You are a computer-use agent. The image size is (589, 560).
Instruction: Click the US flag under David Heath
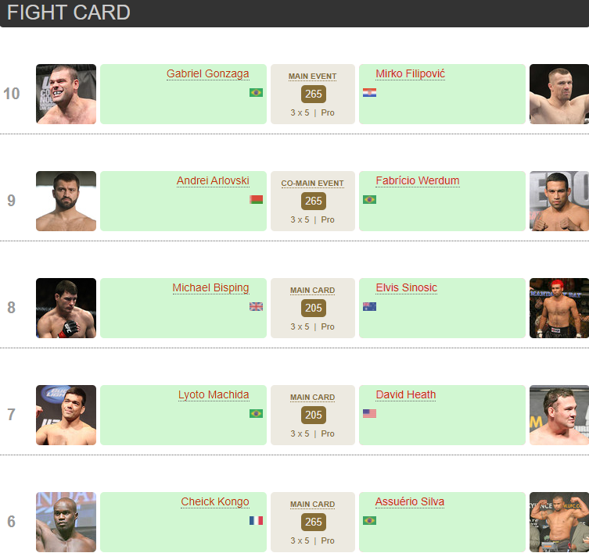click(x=369, y=413)
